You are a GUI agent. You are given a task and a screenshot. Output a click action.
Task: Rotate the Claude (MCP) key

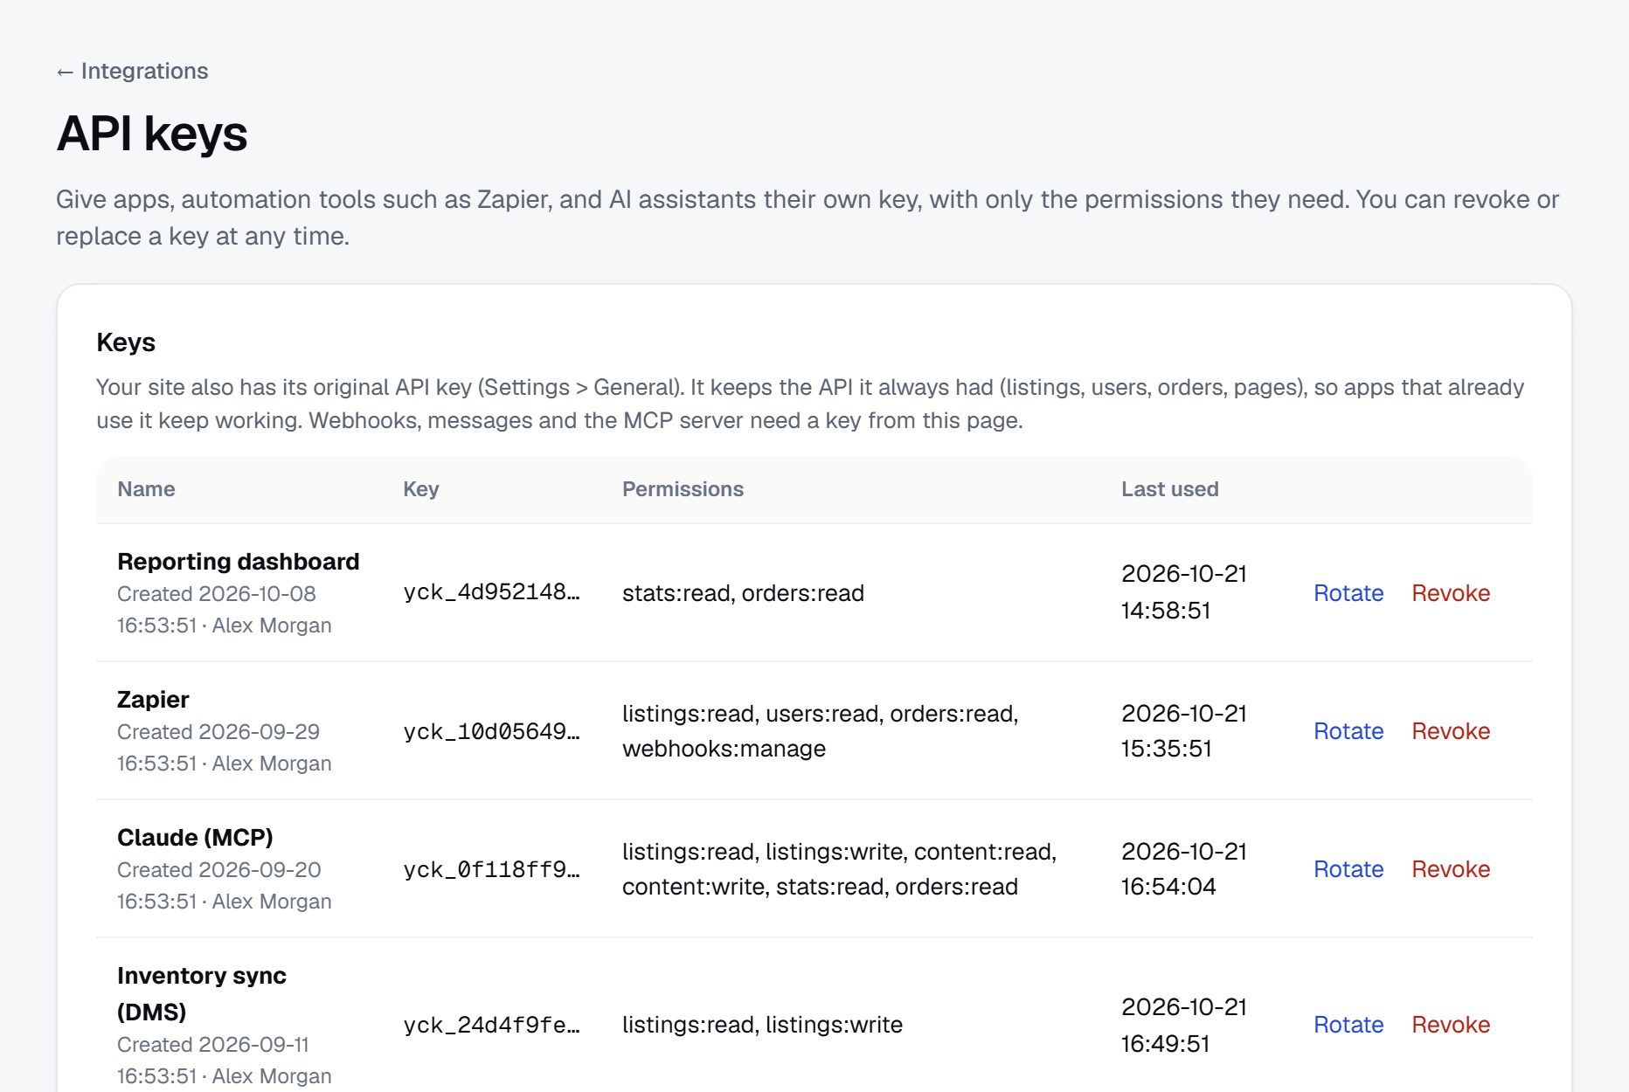[1348, 868]
